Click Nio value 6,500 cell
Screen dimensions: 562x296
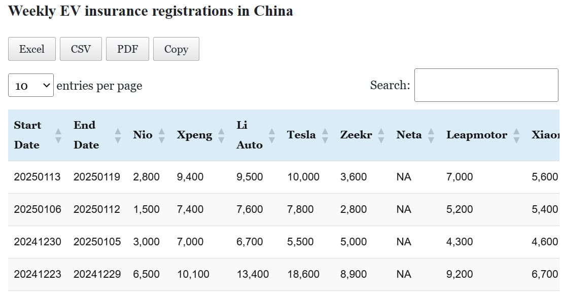(146, 274)
